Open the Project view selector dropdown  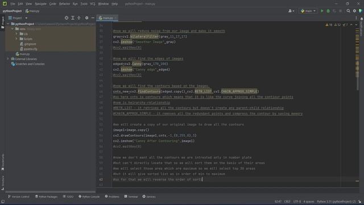pyautogui.click(x=18, y=18)
